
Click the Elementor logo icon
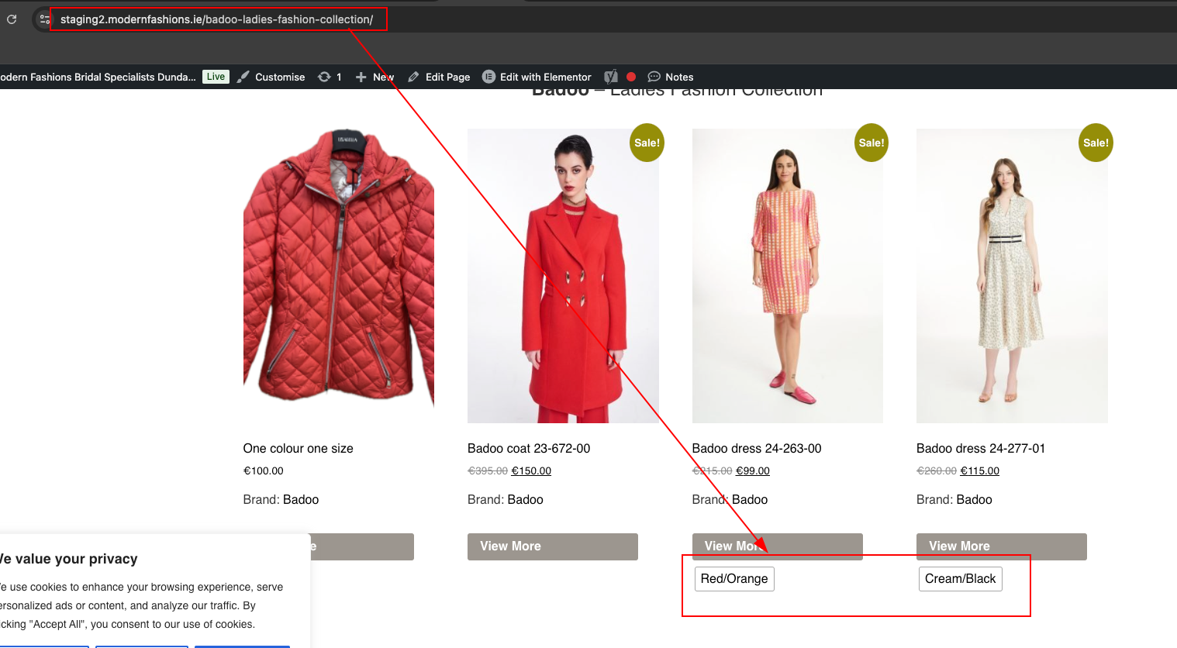488,77
